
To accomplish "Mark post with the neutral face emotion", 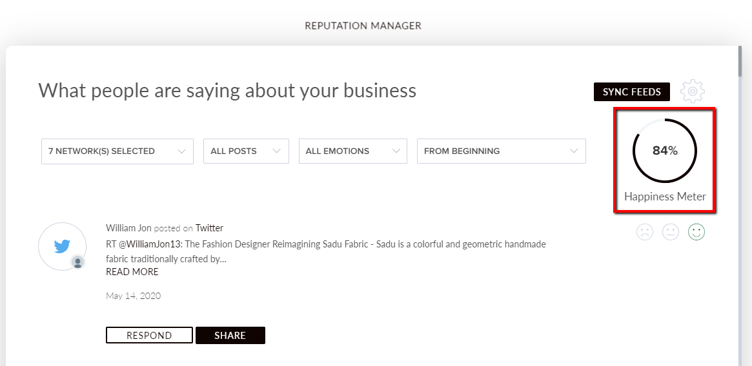I will point(671,232).
